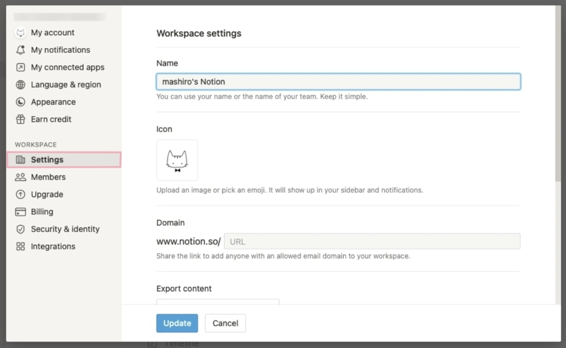The image size is (566, 348).
Task: Click the workspace Name input field
Action: point(338,81)
